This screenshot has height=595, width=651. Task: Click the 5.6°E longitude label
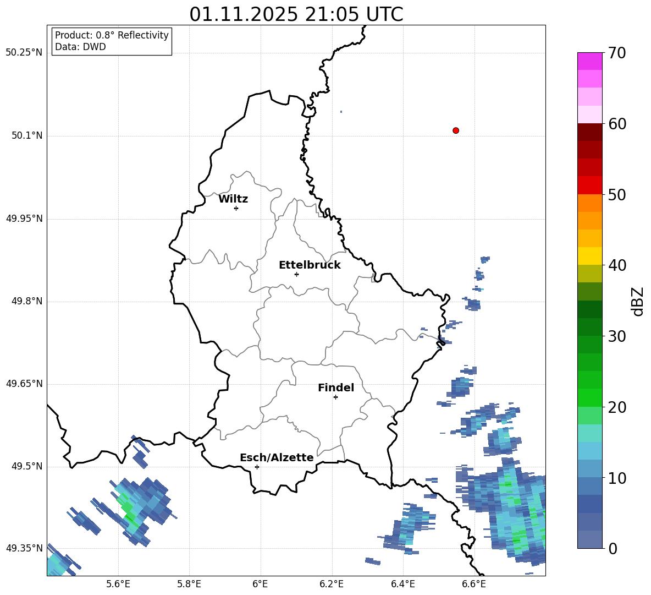click(x=118, y=585)
